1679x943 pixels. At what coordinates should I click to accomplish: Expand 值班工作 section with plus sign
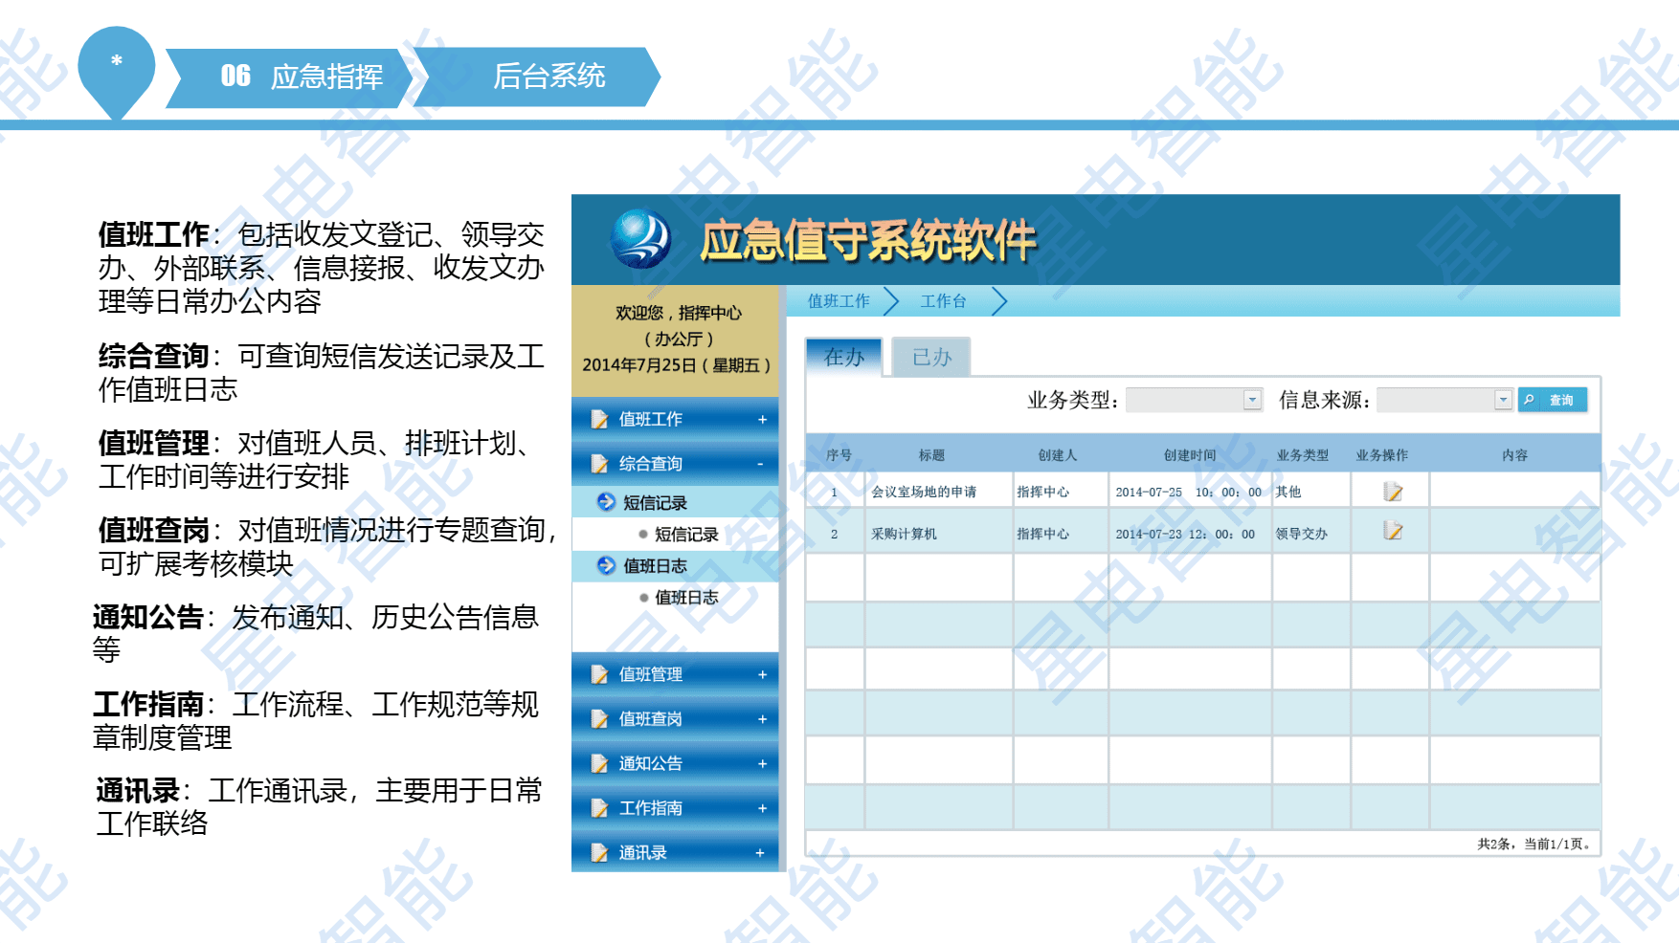coord(762,419)
